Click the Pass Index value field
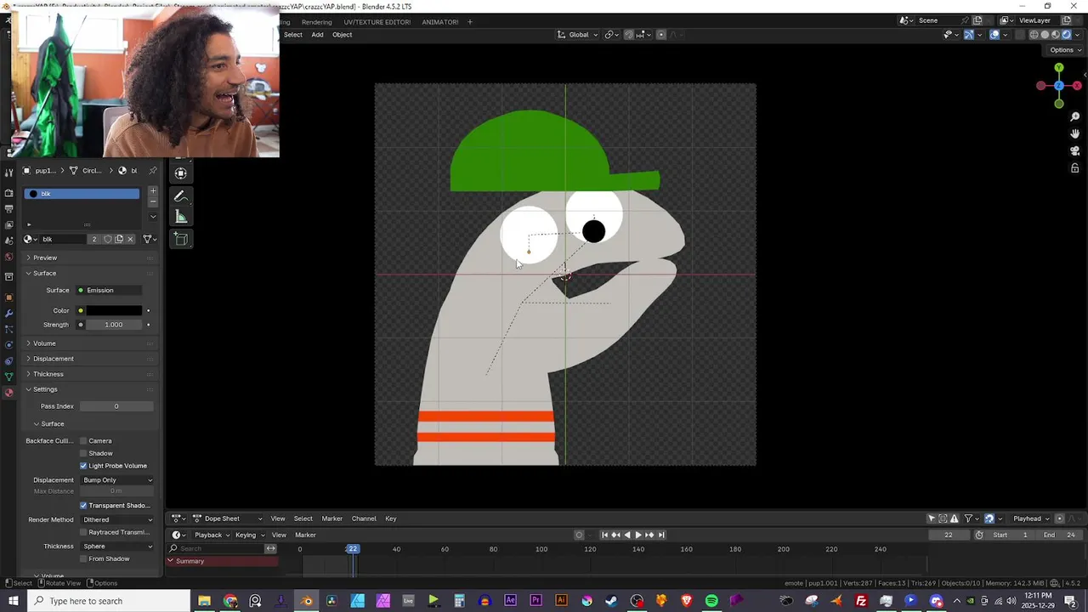 [x=116, y=406]
